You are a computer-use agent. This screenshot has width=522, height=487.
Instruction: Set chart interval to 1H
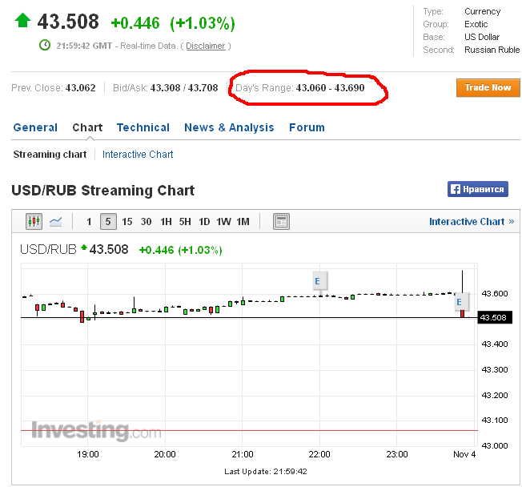pos(166,222)
